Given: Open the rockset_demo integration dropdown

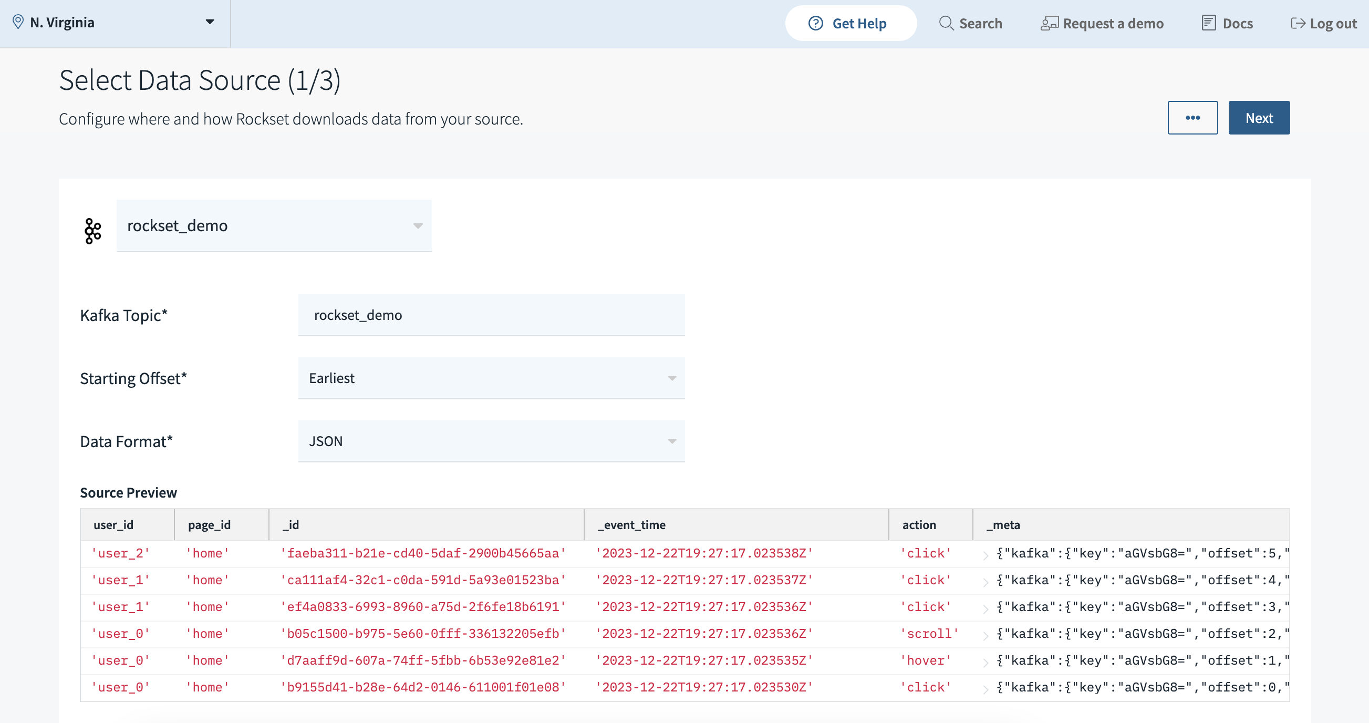Looking at the screenshot, I should click(x=274, y=226).
